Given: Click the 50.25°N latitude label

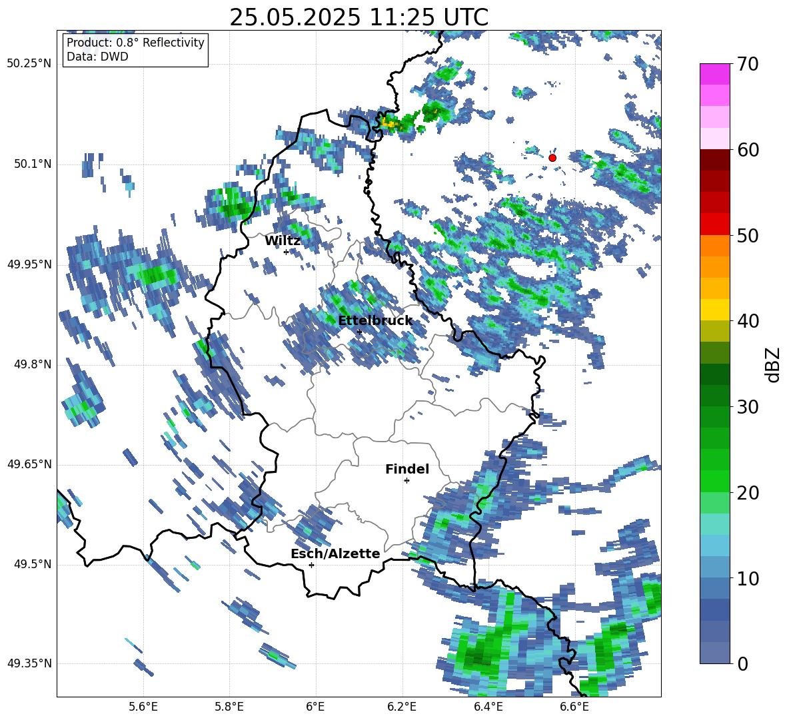Looking at the screenshot, I should [x=29, y=64].
